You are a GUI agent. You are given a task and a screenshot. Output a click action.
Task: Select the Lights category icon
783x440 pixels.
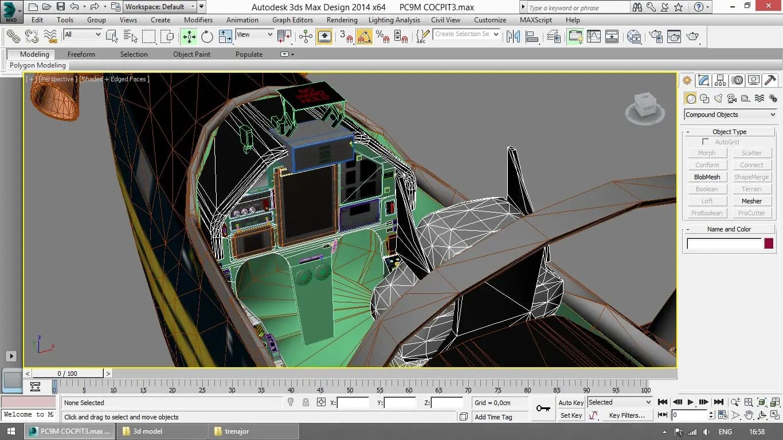coord(718,99)
